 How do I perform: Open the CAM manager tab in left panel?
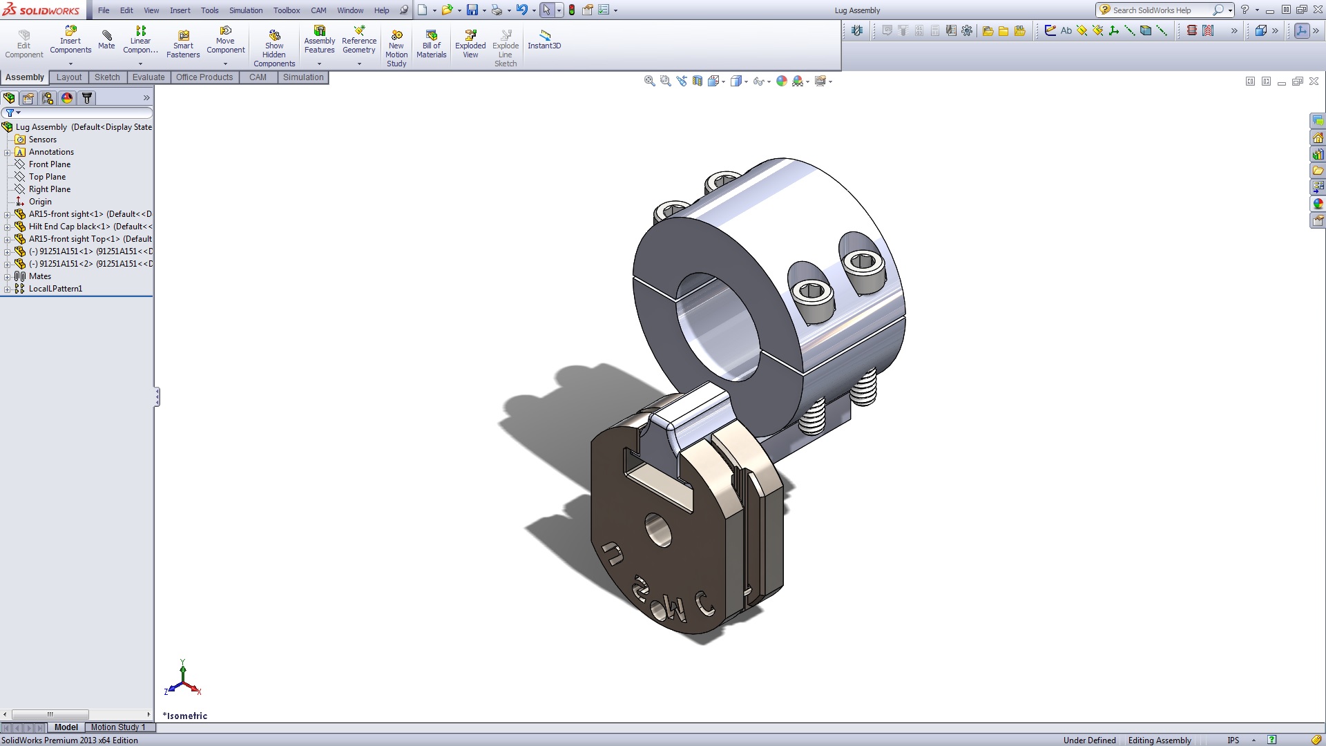click(86, 98)
